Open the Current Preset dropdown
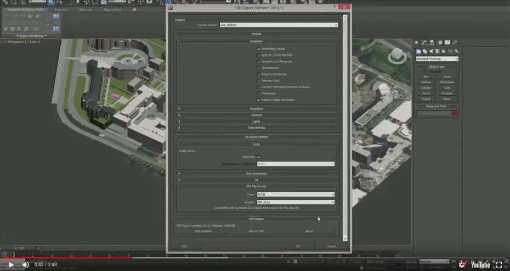The image size is (510, 271). point(279,25)
